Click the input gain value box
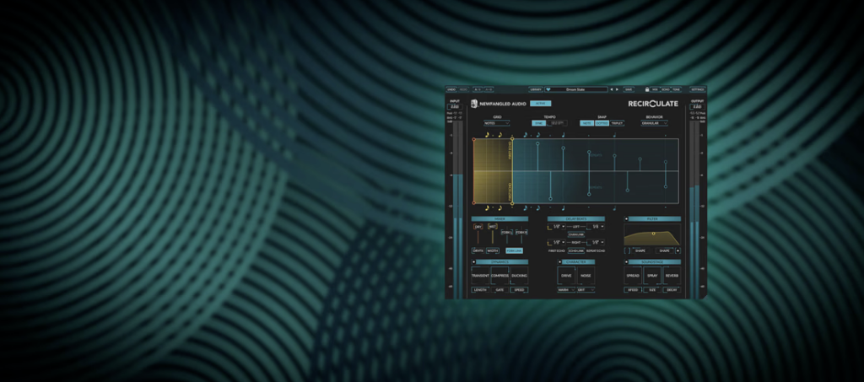 [455, 107]
